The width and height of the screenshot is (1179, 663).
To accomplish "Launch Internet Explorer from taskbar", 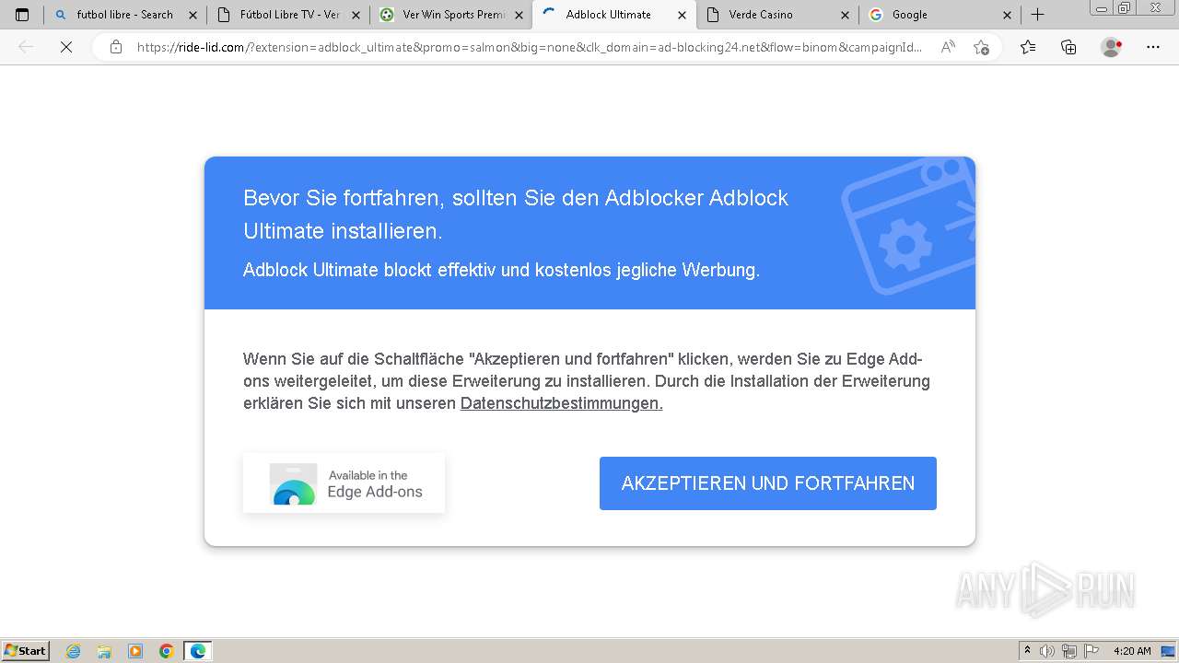I will [74, 651].
